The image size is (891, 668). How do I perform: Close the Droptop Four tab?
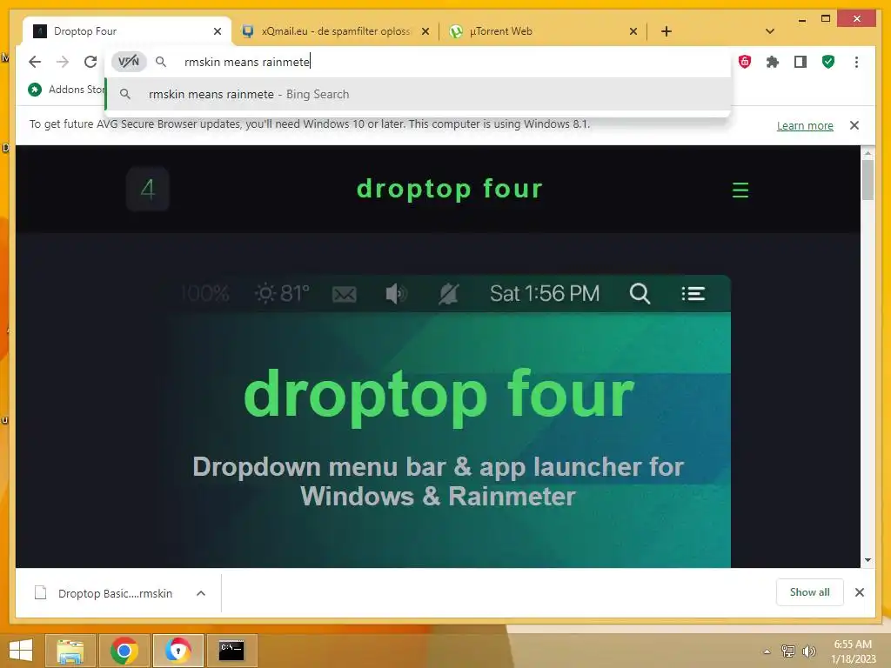217,31
